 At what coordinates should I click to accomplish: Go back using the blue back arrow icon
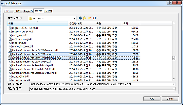80,18
